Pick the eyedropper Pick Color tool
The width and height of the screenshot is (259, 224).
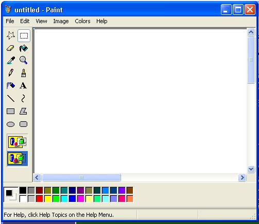click(11, 61)
